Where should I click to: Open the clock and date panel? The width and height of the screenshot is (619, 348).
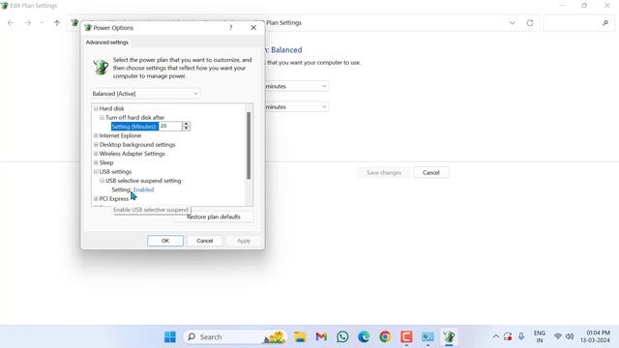coord(596,336)
